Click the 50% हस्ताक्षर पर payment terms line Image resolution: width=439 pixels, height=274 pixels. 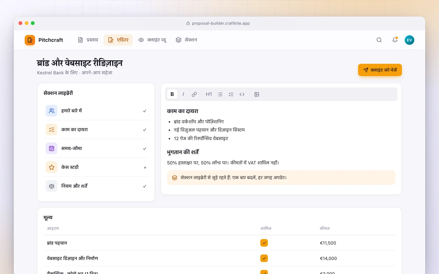tap(223, 163)
